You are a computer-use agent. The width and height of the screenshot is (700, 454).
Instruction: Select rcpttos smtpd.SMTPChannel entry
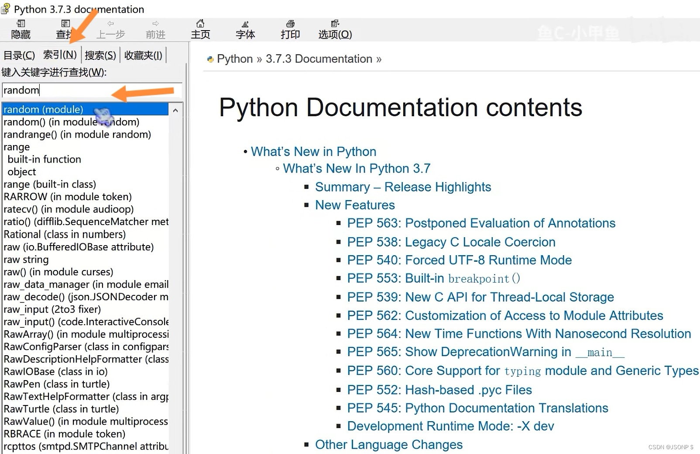pos(86,446)
